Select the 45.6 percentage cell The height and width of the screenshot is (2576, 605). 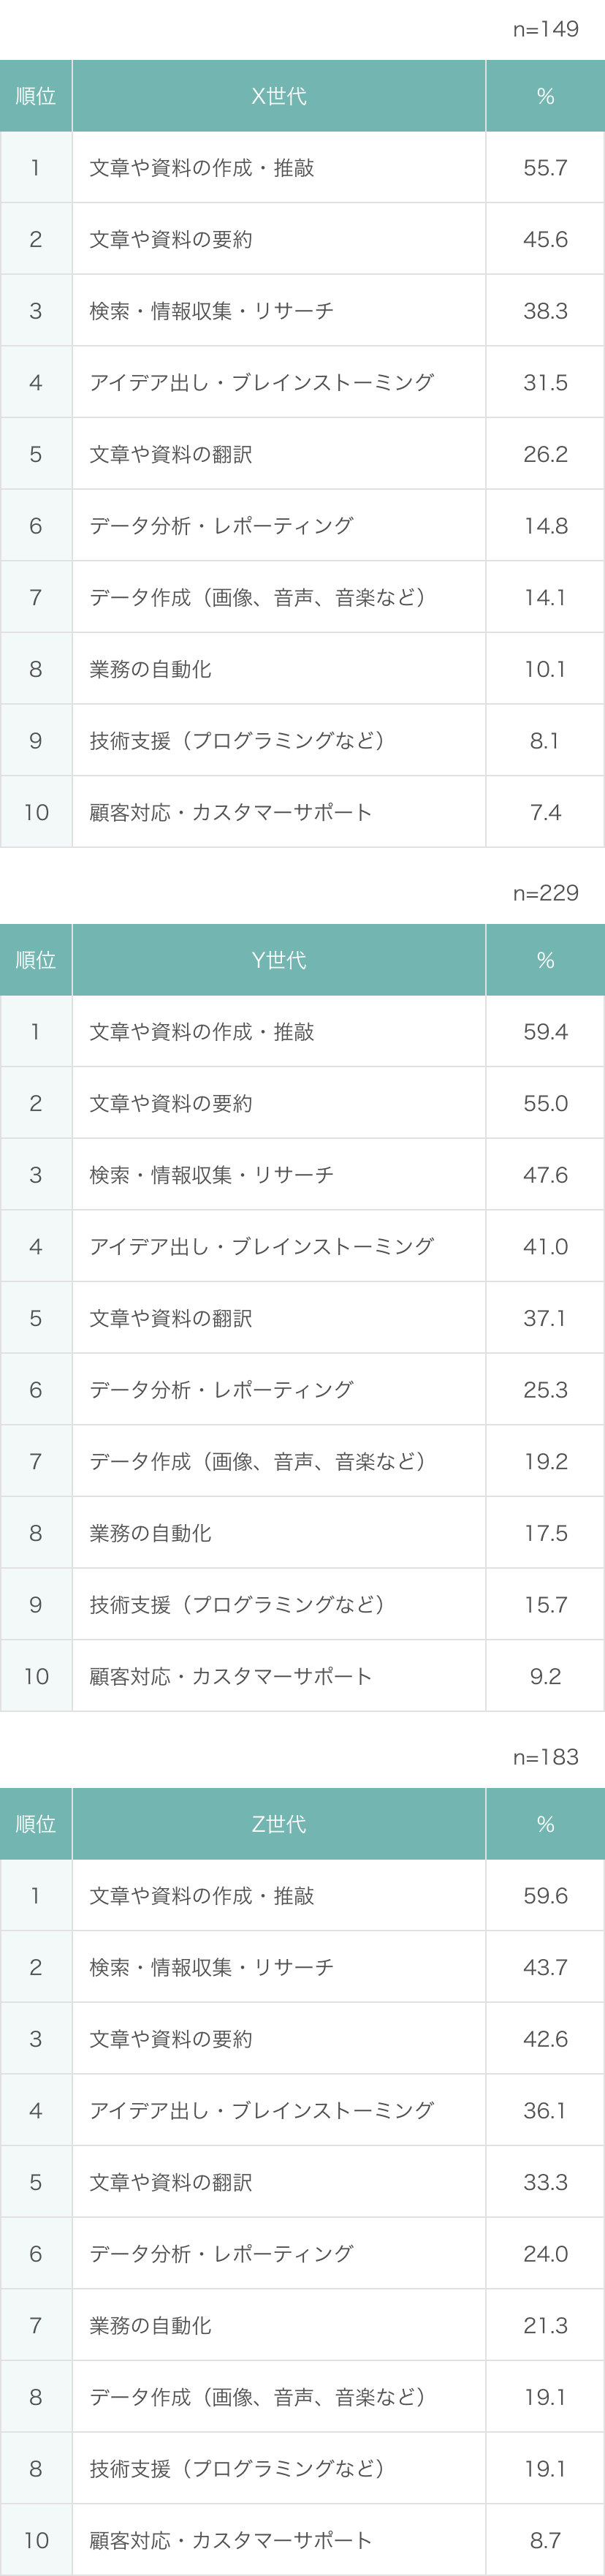[x=545, y=239]
